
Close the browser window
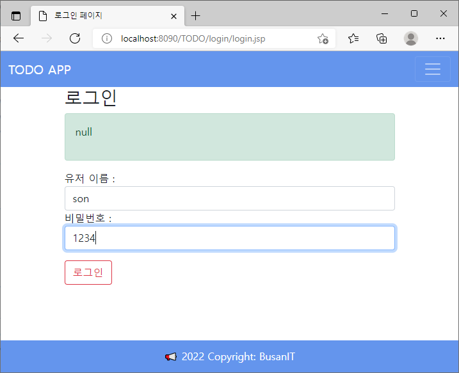[444, 13]
